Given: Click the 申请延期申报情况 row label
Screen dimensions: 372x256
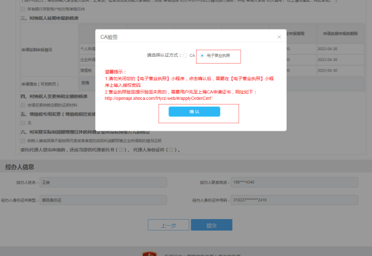Looking at the screenshot, I should pyautogui.click(x=37, y=50).
